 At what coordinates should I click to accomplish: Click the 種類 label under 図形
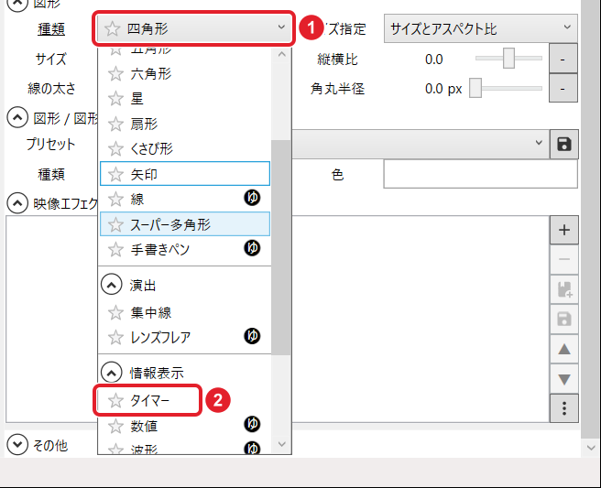coord(51,29)
